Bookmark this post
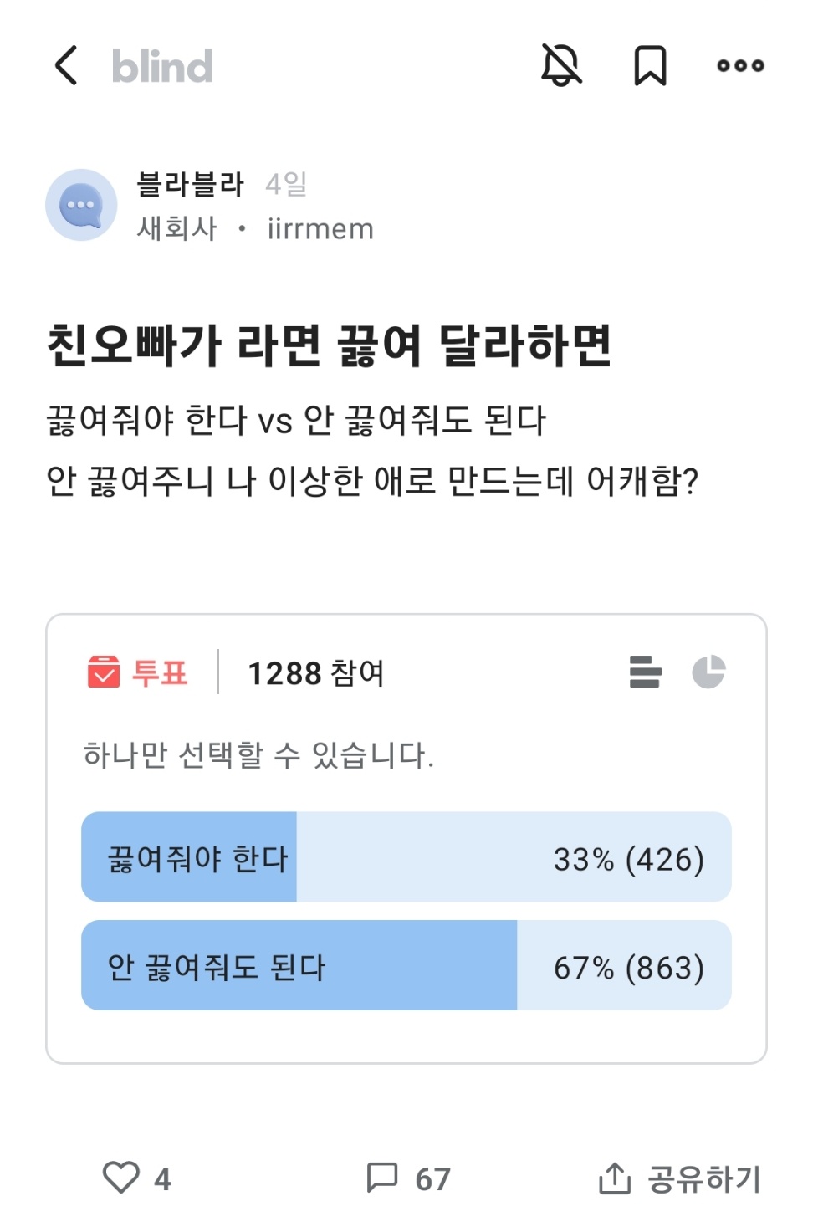This screenshot has height=1232, width=813. click(x=650, y=66)
